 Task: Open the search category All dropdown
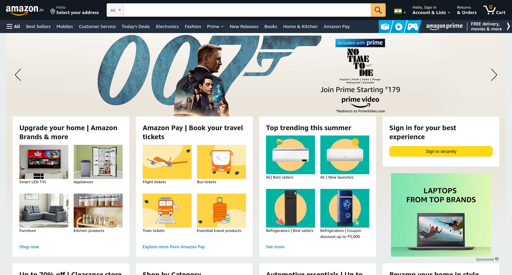tap(115, 10)
